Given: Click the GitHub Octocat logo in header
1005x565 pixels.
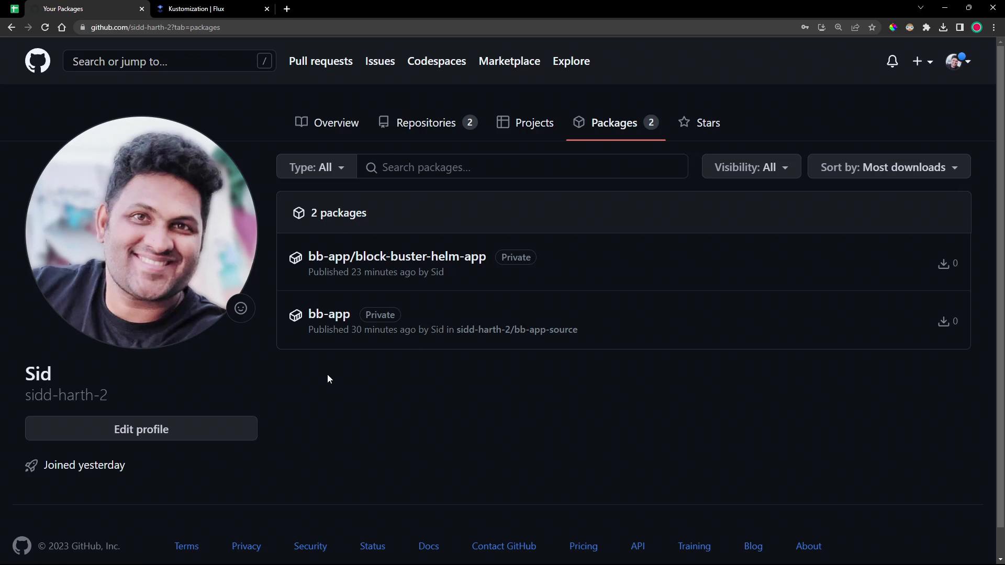Looking at the screenshot, I should pyautogui.click(x=38, y=61).
